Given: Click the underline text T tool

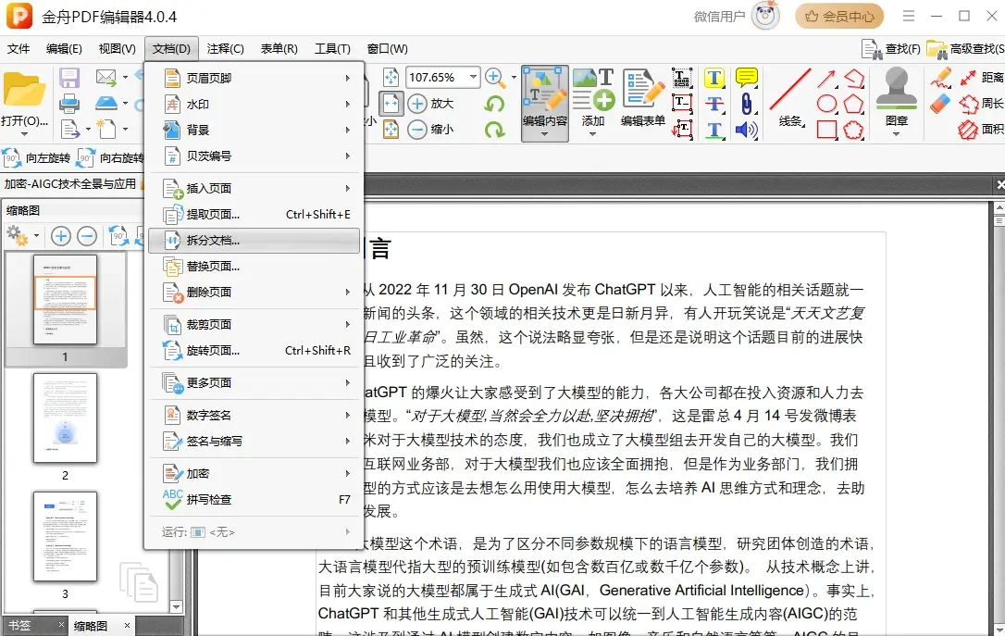Looking at the screenshot, I should tap(714, 131).
